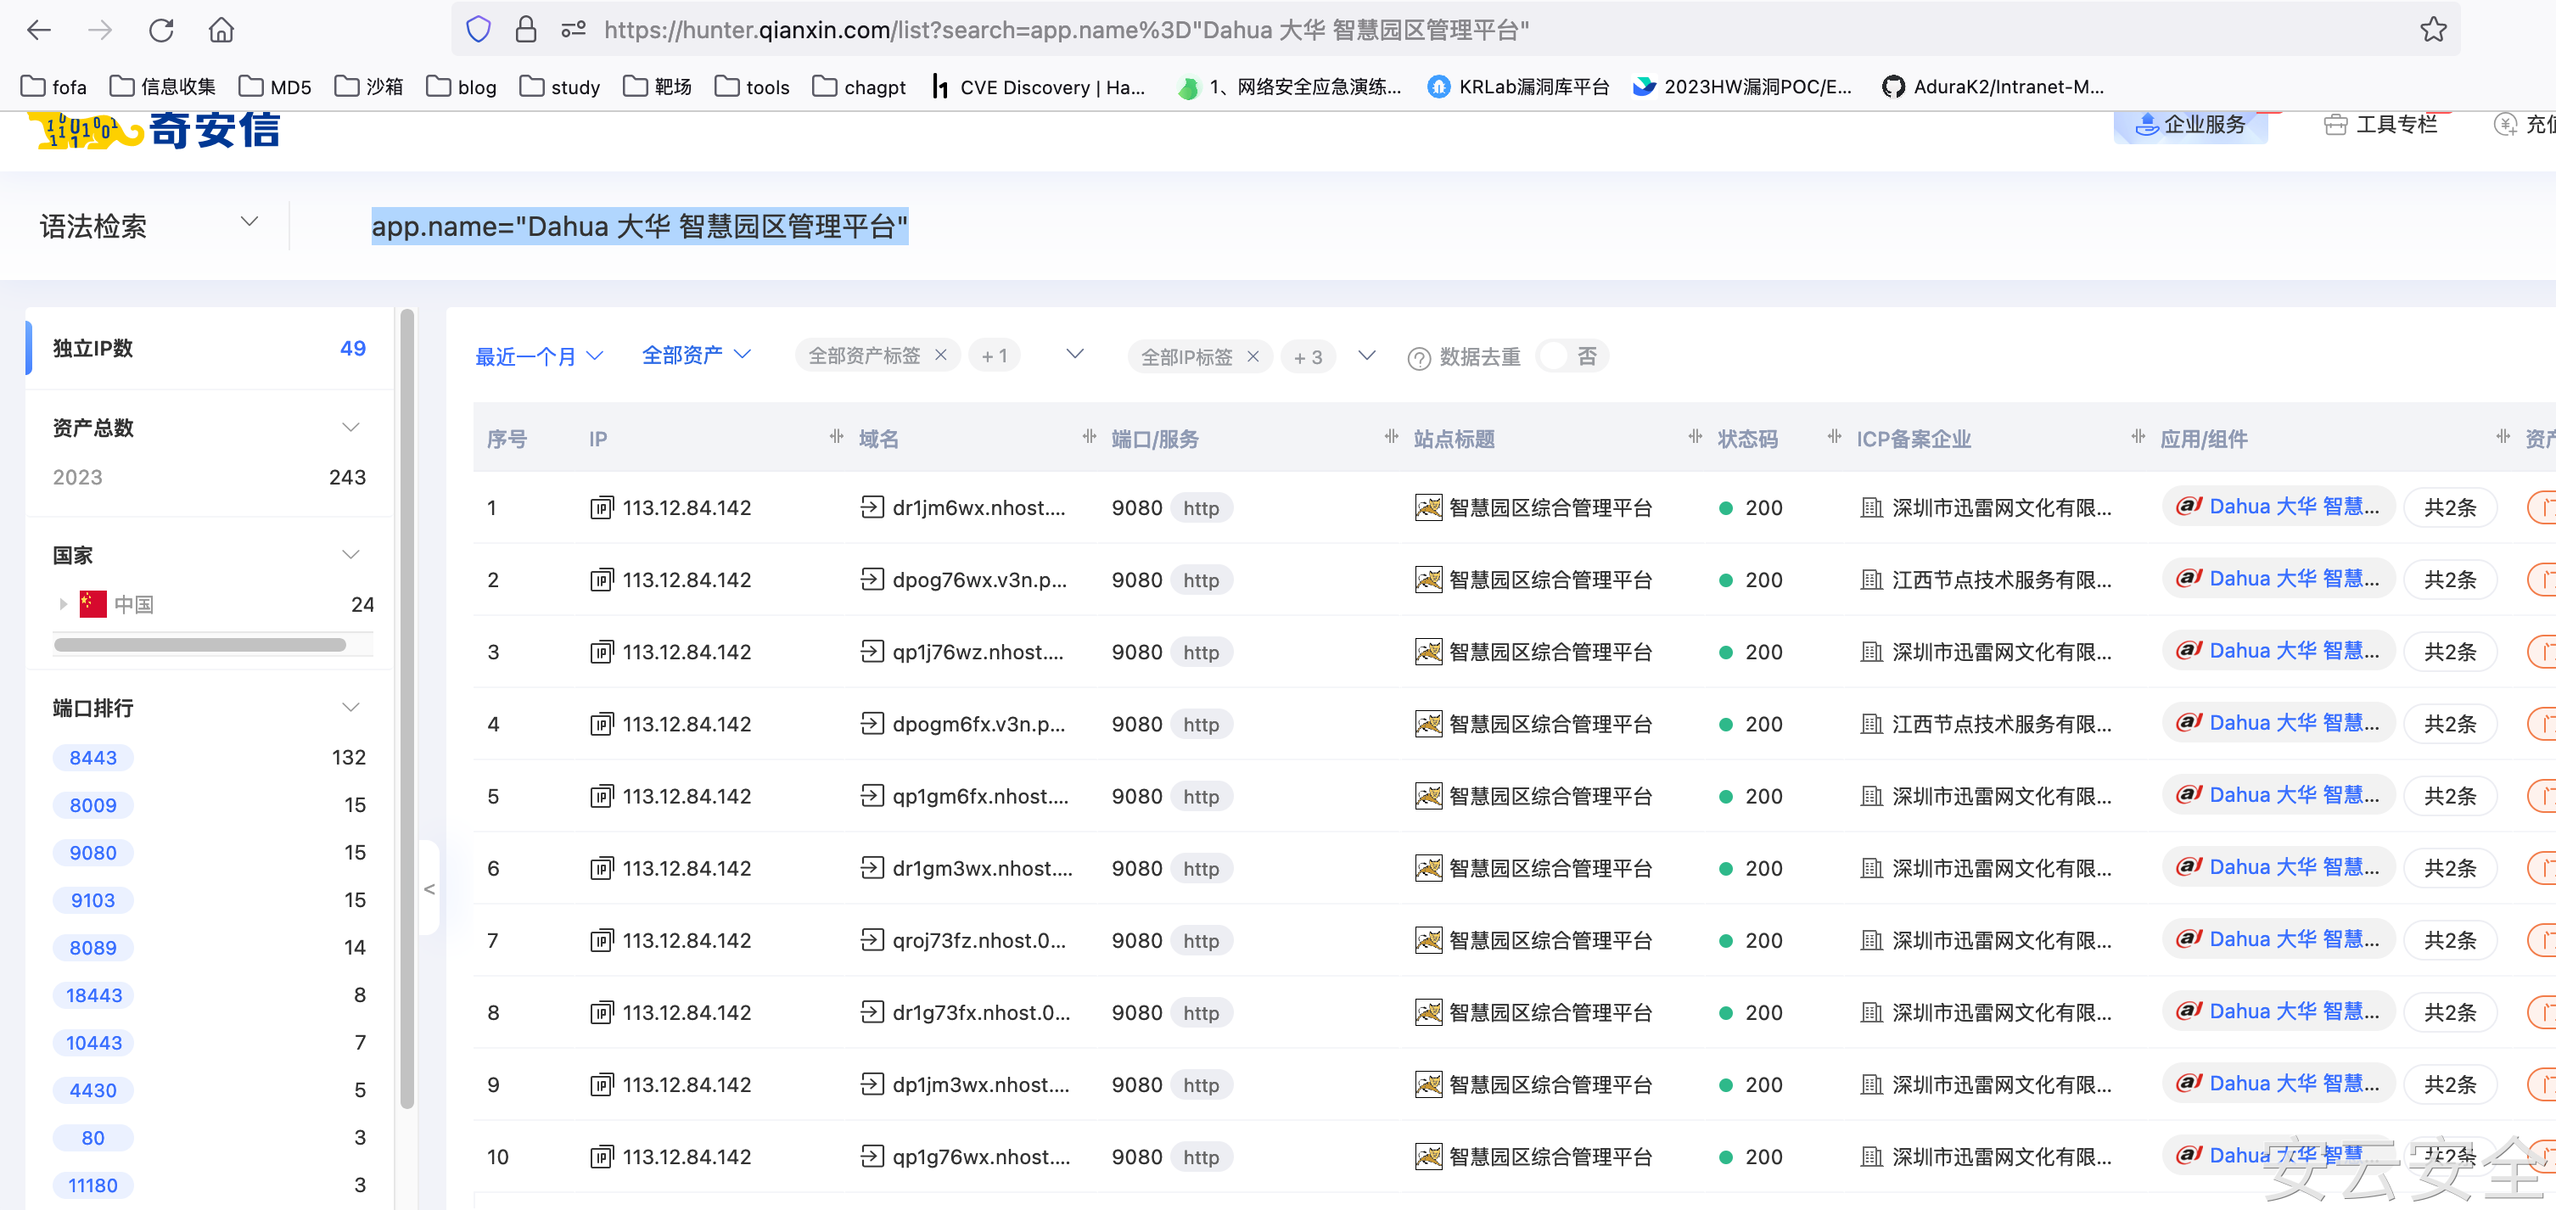The image size is (2556, 1210).
Task: Open the 工具专栏 toolbox
Action: coord(2380,125)
